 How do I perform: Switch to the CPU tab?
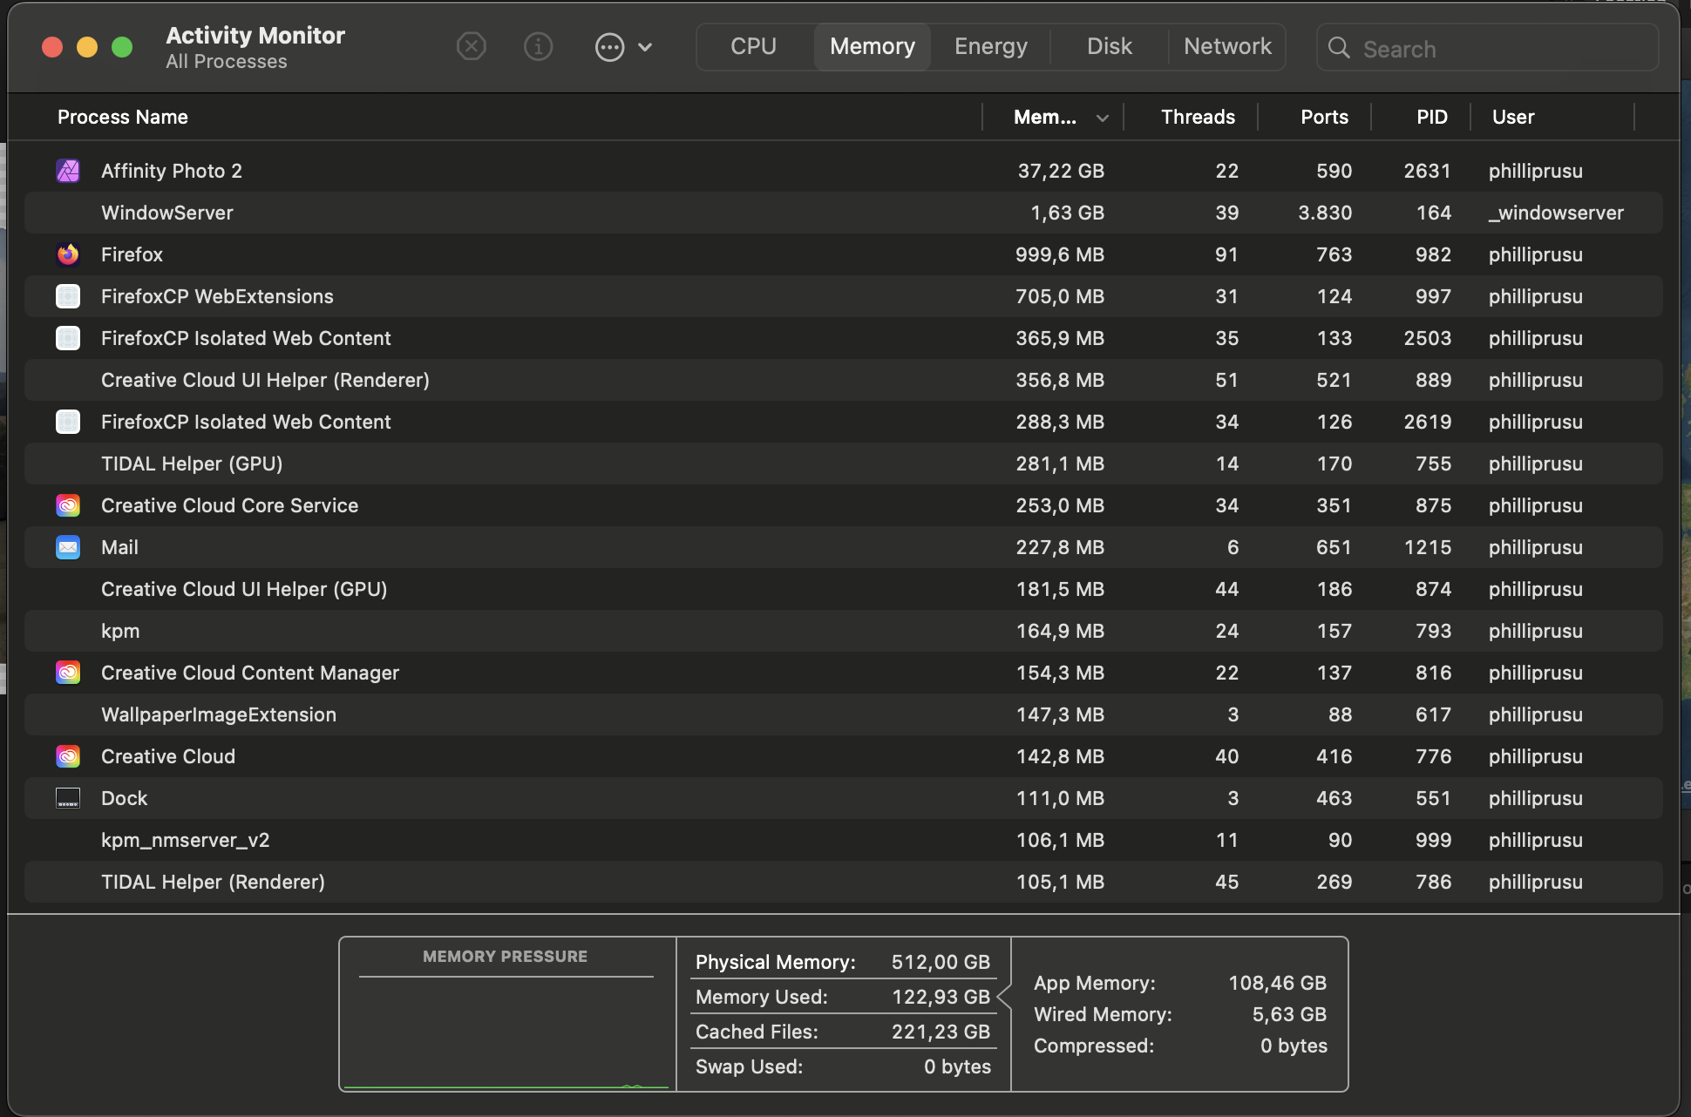pos(754,46)
